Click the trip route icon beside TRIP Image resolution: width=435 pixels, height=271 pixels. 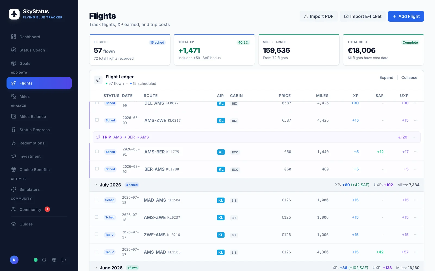[x=98, y=137]
